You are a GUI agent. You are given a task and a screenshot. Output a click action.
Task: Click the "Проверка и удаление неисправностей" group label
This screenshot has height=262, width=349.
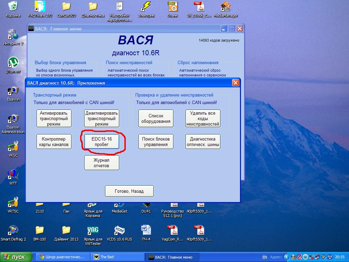point(174,95)
